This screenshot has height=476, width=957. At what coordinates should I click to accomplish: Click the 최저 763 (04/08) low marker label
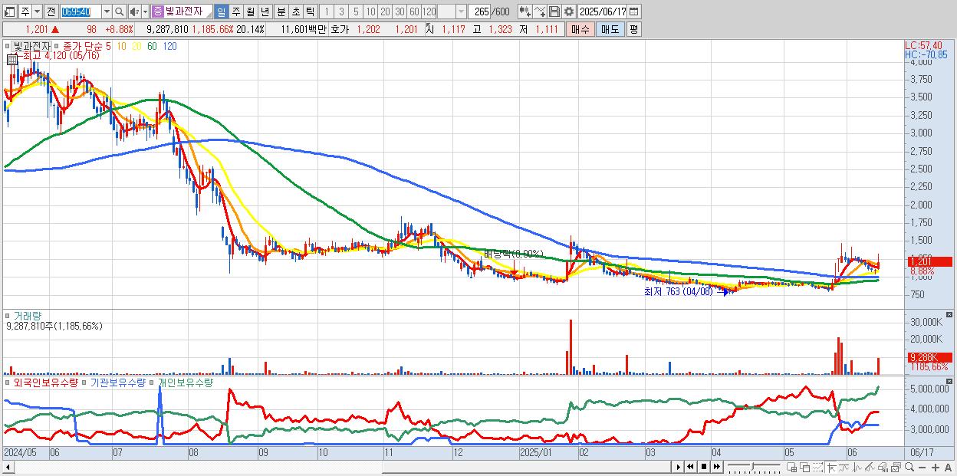coord(678,291)
